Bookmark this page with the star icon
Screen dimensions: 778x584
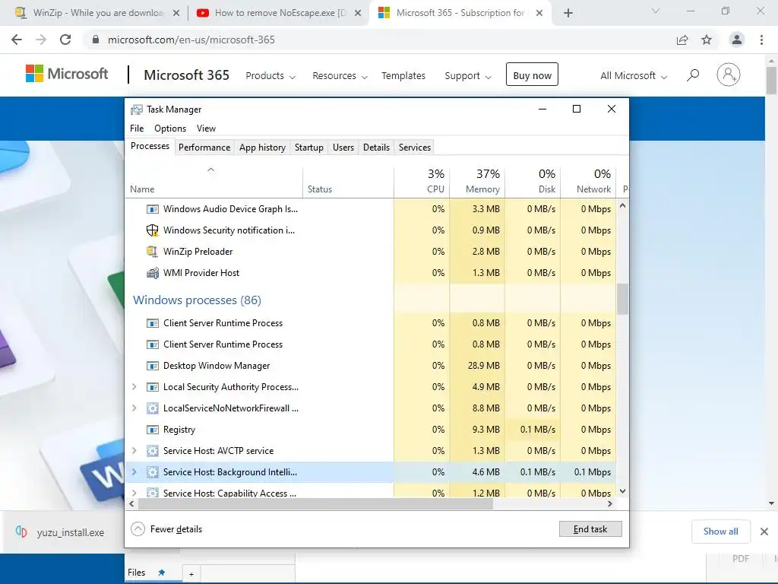point(707,40)
